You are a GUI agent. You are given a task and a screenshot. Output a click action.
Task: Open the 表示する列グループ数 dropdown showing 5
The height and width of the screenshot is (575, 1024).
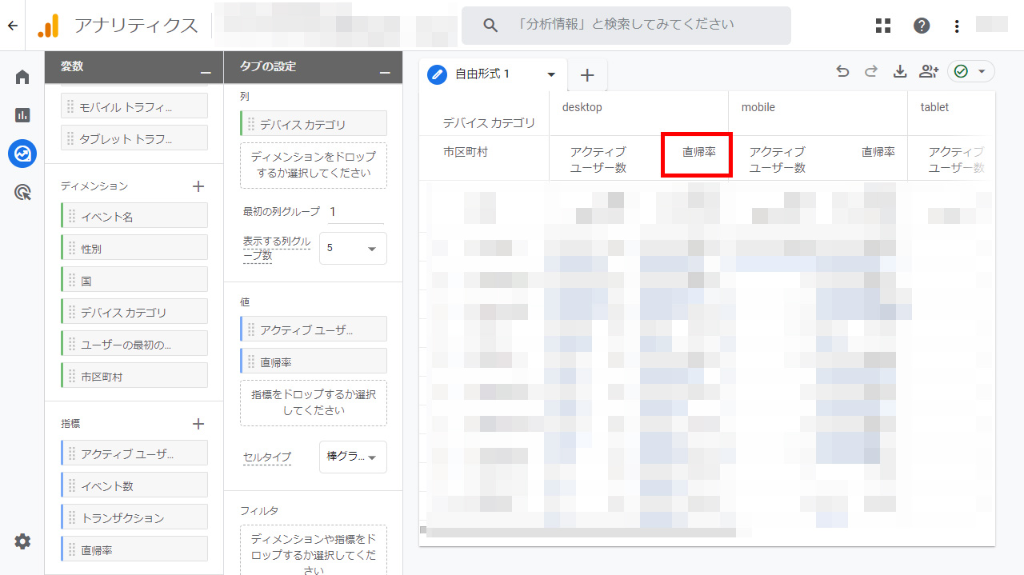pos(353,248)
